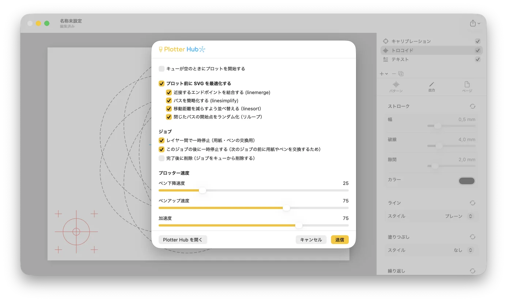
Task: Toggle the linesimplify checkbox
Action: pos(169,101)
